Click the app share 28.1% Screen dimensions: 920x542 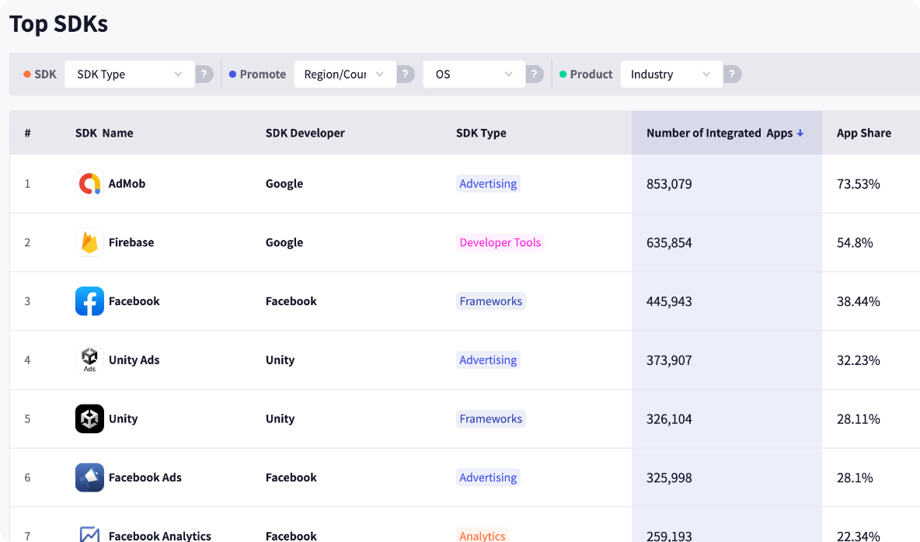click(x=855, y=478)
